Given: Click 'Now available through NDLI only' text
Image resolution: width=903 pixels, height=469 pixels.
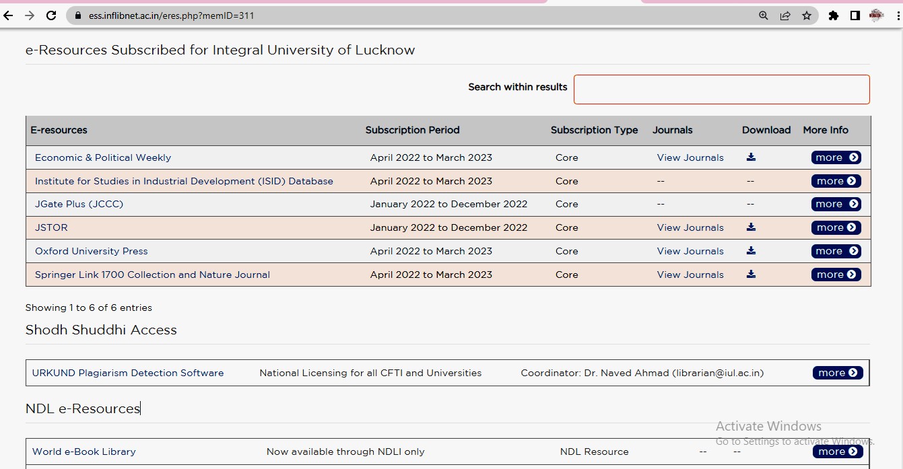Looking at the screenshot, I should point(345,452).
